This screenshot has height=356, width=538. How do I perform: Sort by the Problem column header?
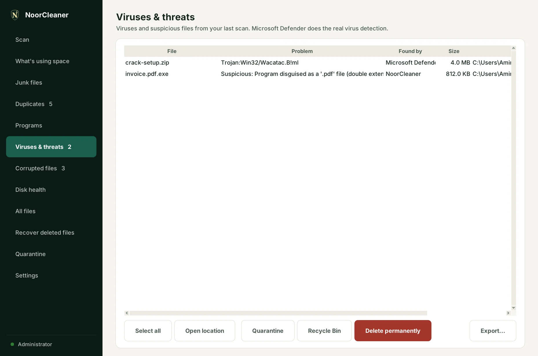click(x=302, y=51)
